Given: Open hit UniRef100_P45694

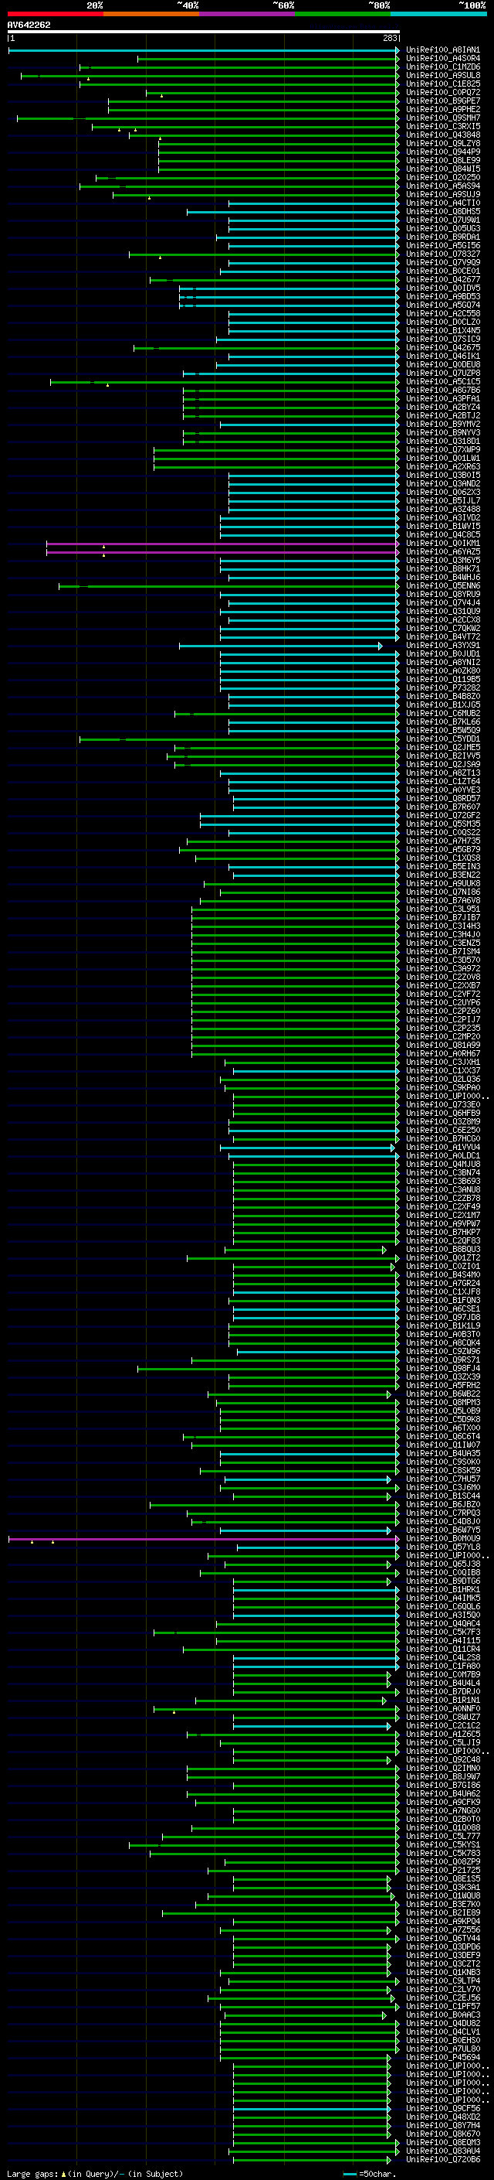Looking at the screenshot, I should (x=443, y=2058).
